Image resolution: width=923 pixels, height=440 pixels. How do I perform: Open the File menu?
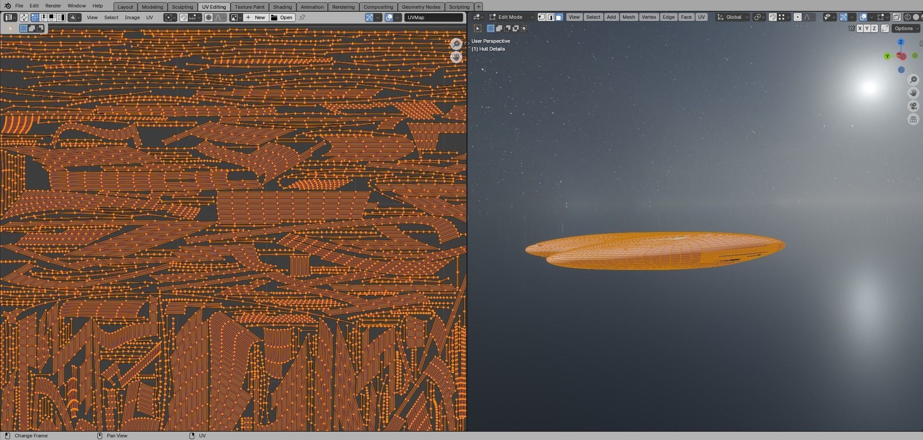pyautogui.click(x=19, y=6)
